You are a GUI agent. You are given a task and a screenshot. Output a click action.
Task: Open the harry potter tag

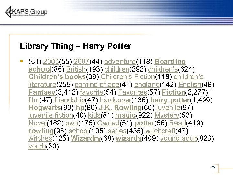pos(170,100)
